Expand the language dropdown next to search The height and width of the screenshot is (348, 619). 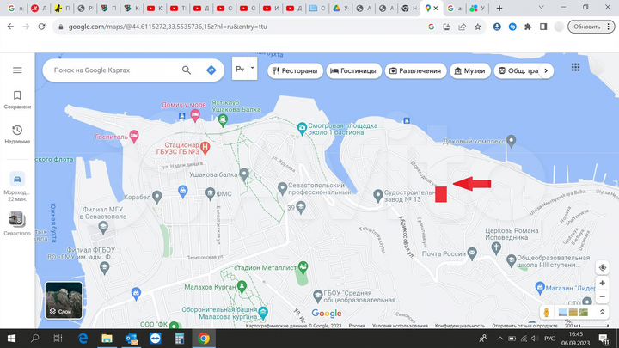(252, 70)
